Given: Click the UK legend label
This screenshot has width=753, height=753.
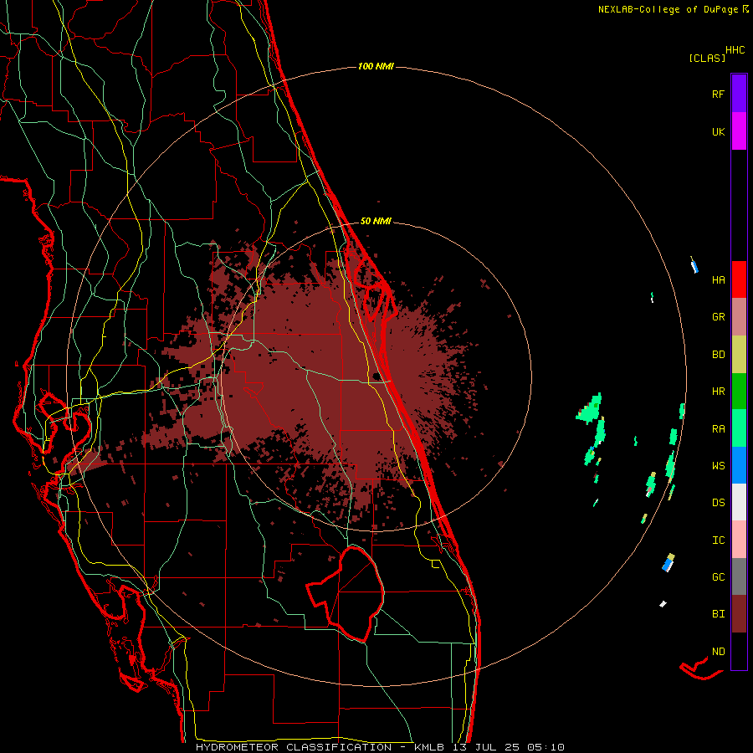Looking at the screenshot, I should pos(718,131).
